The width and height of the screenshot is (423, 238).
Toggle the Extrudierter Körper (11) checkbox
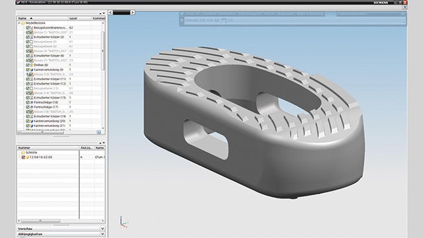[x=28, y=79]
